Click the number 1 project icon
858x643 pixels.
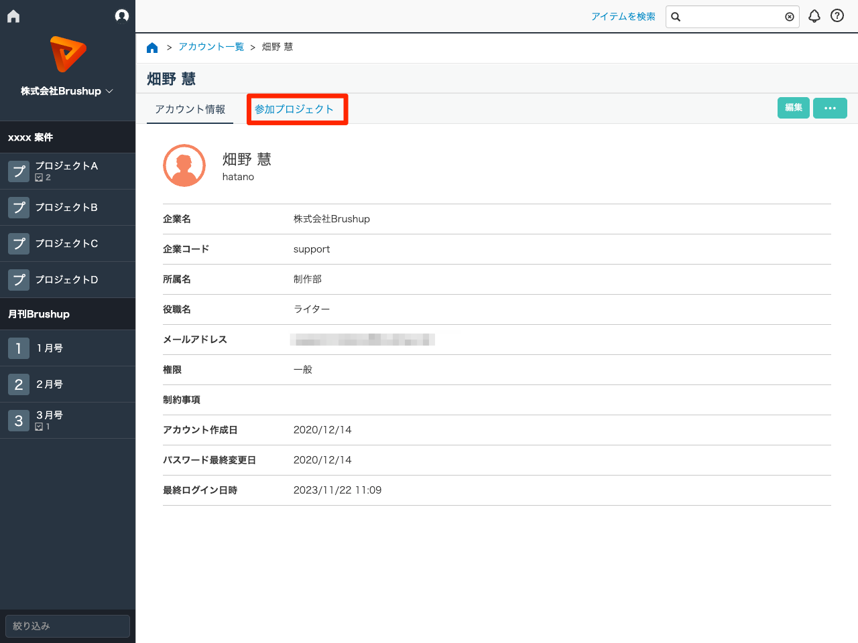[x=19, y=348]
